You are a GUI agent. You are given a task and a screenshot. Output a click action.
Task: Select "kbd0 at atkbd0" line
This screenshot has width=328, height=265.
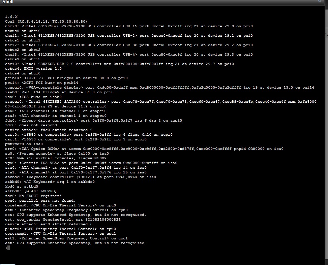22,187
